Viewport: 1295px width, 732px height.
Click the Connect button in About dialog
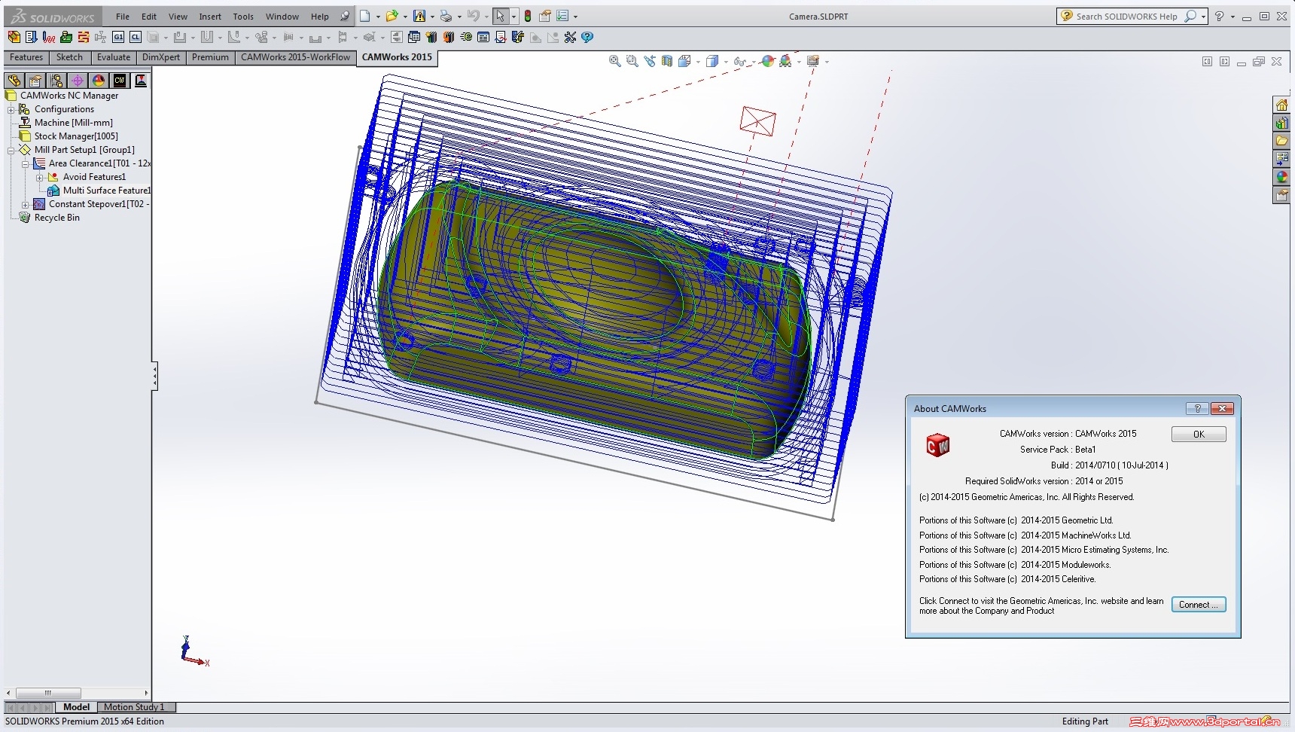(1199, 605)
